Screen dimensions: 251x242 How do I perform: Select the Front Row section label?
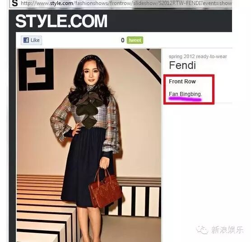pyautogui.click(x=182, y=82)
